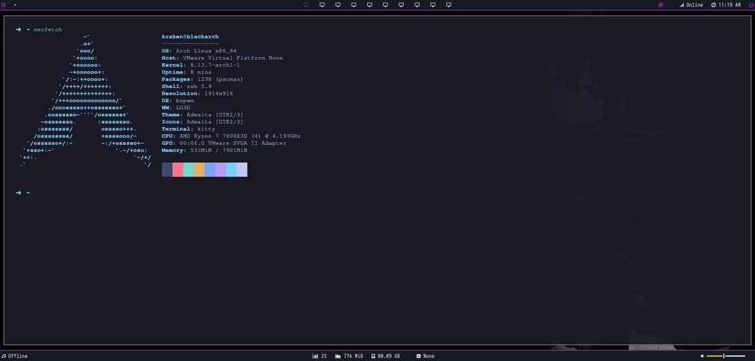Image resolution: width=755 pixels, height=361 pixels.
Task: Click the 80.09 GB disk value
Action: pyautogui.click(x=389, y=356)
